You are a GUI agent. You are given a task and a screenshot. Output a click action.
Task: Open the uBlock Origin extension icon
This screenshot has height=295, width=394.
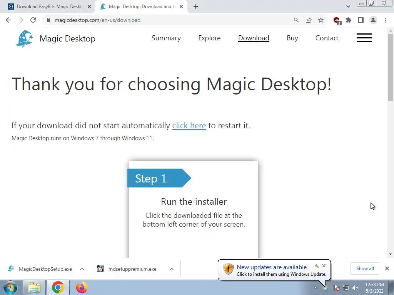tap(337, 20)
